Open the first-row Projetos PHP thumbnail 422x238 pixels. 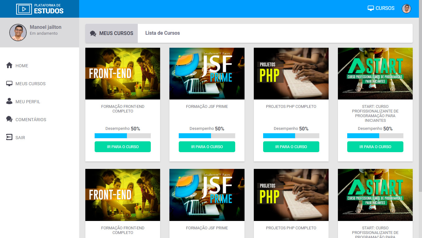[291, 73]
